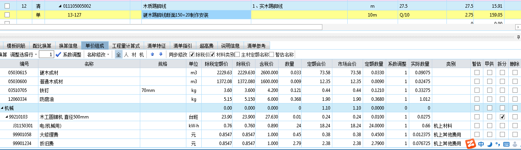Check 删除 for 铁钉 row

515,90
